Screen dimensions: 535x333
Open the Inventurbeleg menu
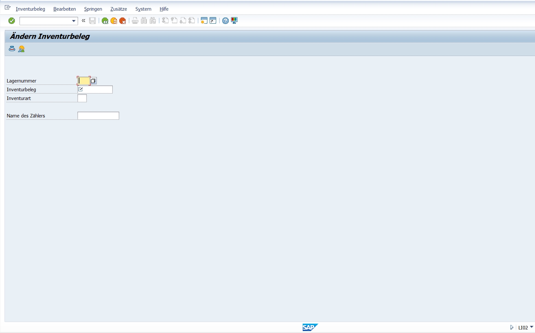point(30,9)
